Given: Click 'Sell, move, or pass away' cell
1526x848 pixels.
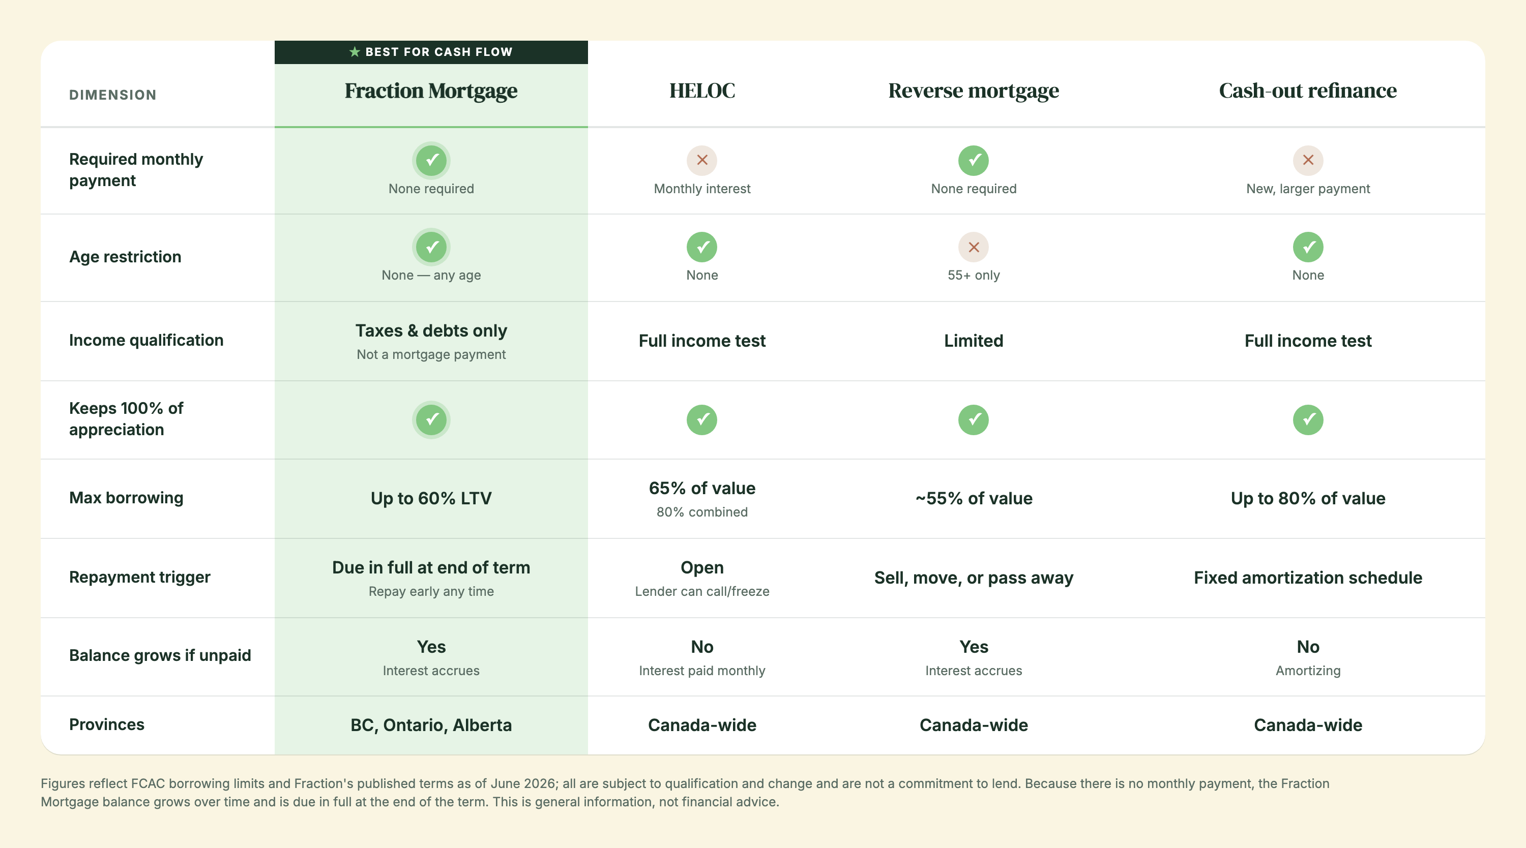Looking at the screenshot, I should click(x=973, y=578).
